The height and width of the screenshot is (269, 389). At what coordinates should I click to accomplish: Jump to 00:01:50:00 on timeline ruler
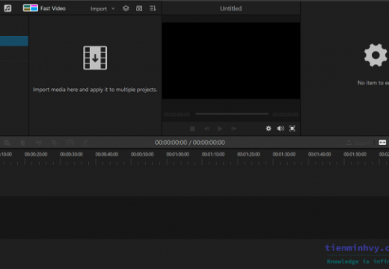pos(355,155)
